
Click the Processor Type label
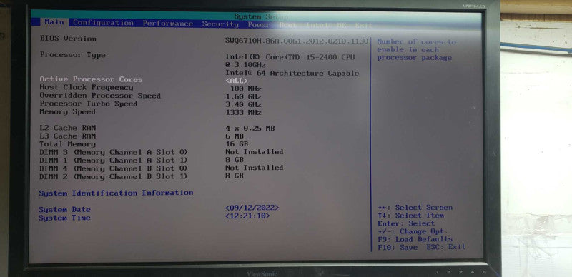click(x=73, y=55)
